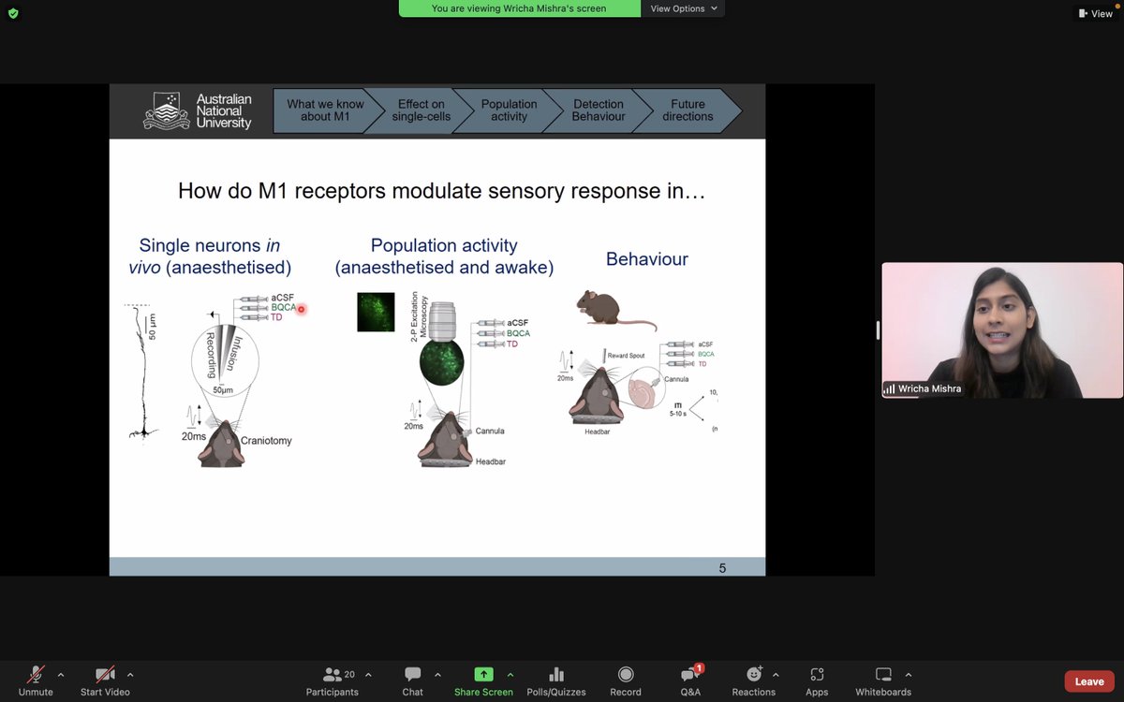Screen dimensions: 1124x702
Task: Open the Participants panel
Action: (x=333, y=680)
